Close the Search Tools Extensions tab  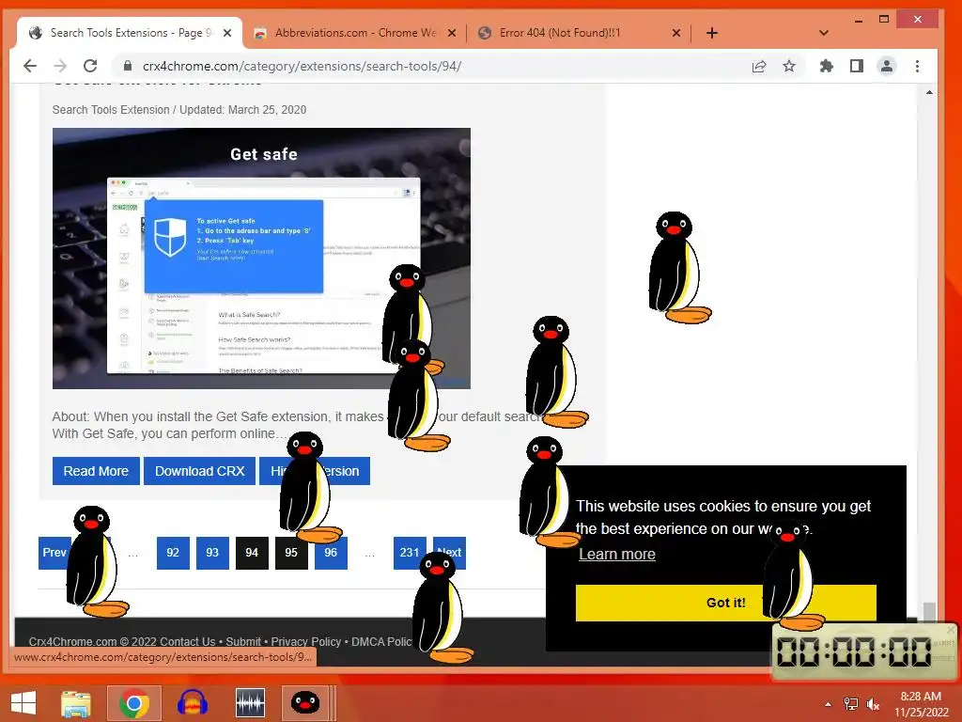(227, 33)
